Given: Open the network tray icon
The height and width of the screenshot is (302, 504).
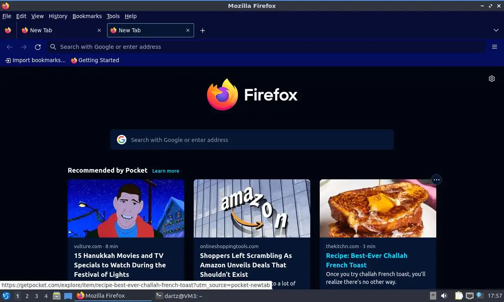Looking at the screenshot, I should click(x=469, y=296).
